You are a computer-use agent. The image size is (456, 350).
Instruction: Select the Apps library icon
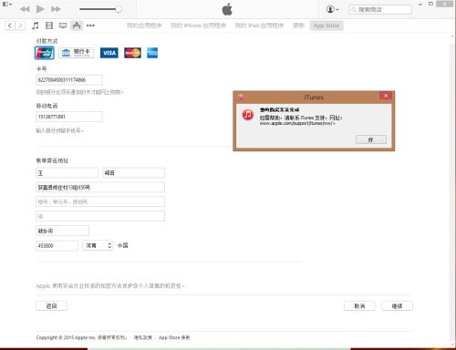coord(77,26)
